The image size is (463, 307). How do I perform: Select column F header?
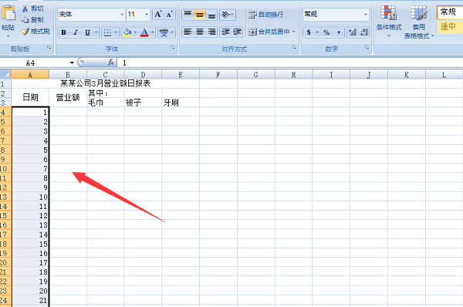(x=218, y=75)
